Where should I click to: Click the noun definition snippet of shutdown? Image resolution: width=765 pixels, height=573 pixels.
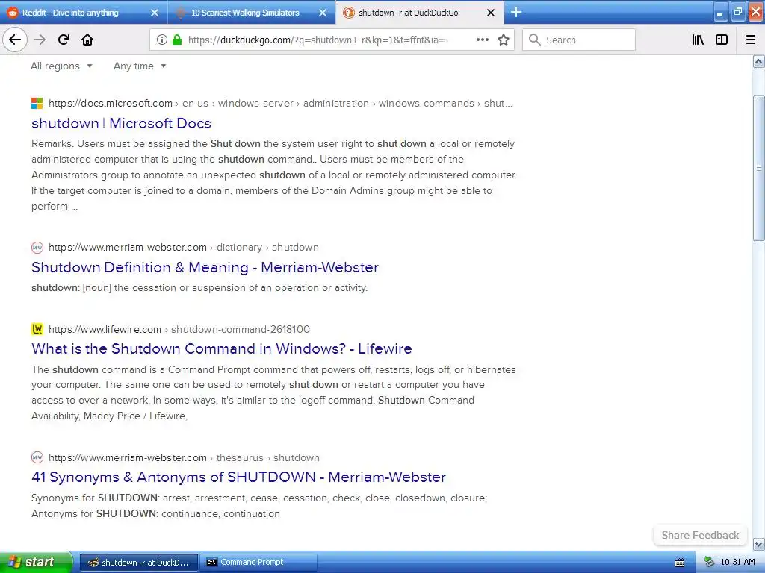pyautogui.click(x=199, y=288)
